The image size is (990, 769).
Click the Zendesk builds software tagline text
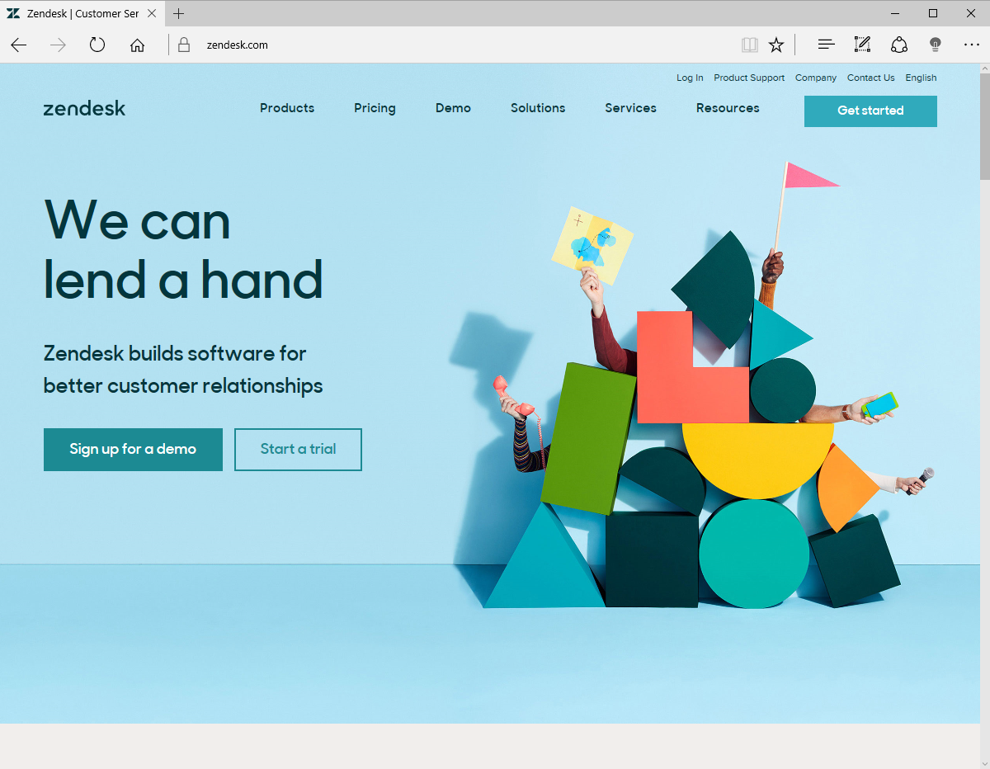coord(183,370)
